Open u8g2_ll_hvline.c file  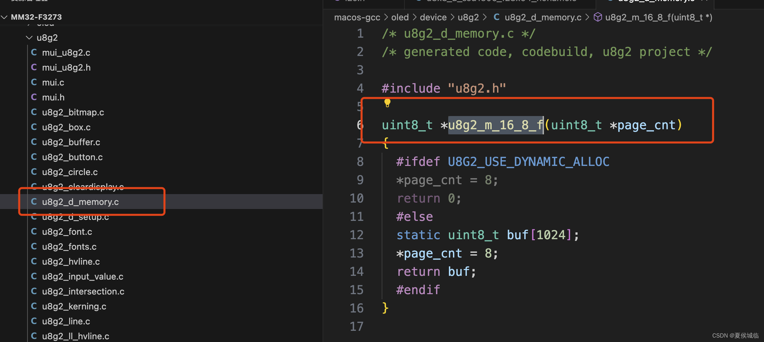pos(76,336)
